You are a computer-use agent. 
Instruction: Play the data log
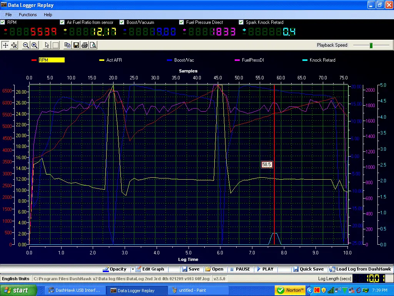(265, 269)
